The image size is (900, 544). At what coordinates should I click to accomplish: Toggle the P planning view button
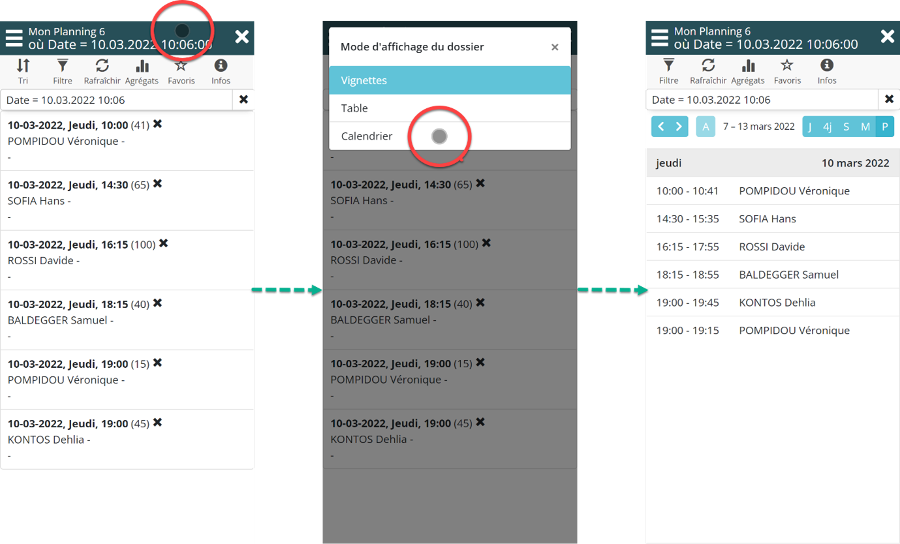(x=885, y=127)
